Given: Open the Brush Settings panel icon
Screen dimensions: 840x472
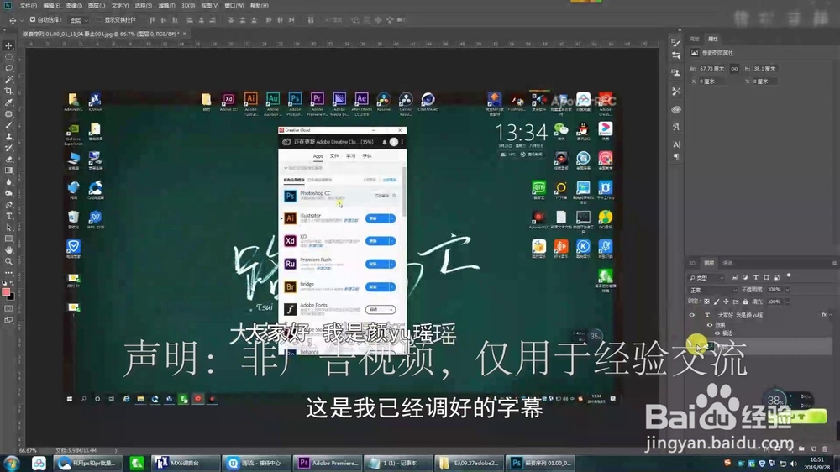Looking at the screenshot, I should coord(676,42).
